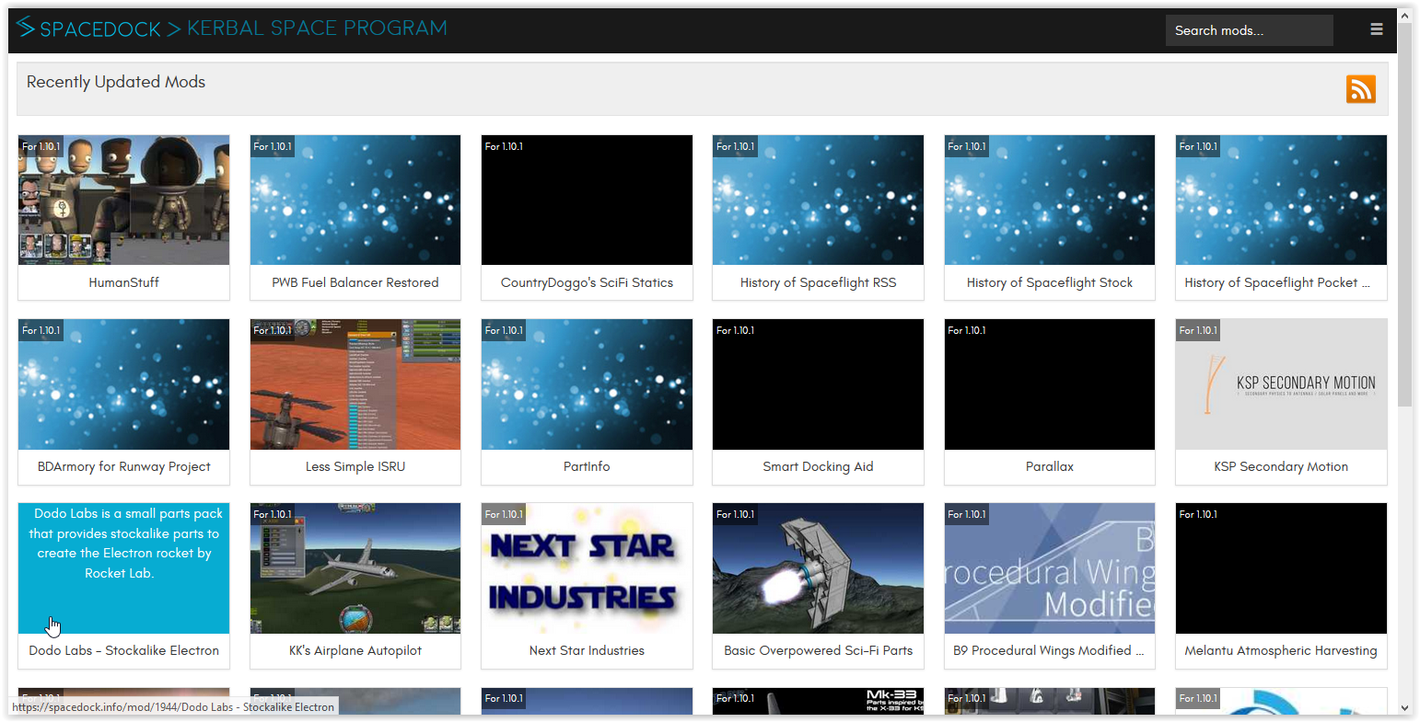Click the scrollbar up arrow
This screenshot has width=1420, height=722.
coord(1404,16)
